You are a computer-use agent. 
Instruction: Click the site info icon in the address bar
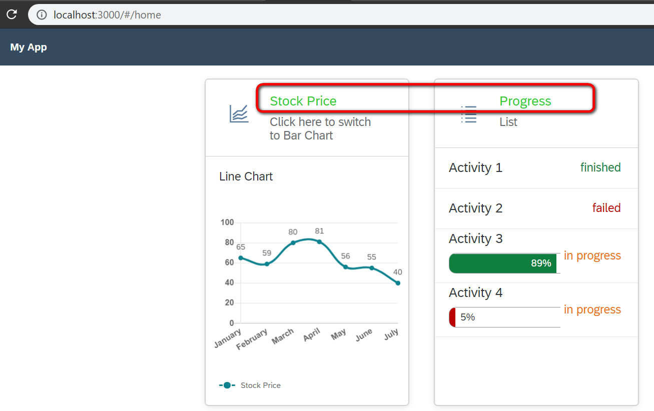42,14
